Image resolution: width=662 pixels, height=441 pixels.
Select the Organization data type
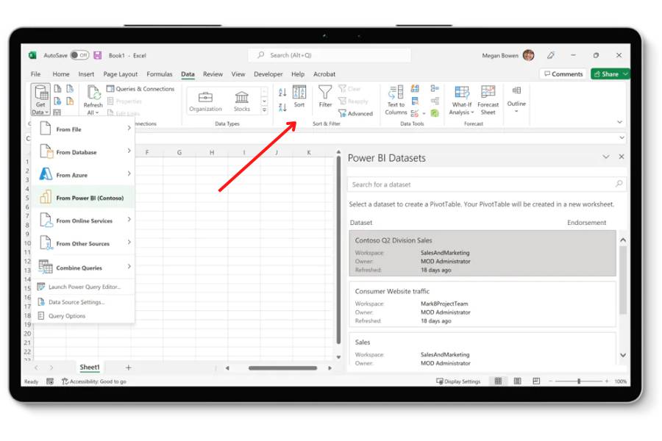click(x=205, y=101)
